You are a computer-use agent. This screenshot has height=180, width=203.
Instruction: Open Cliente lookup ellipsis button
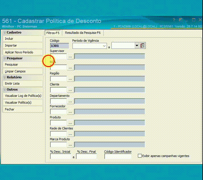click(70, 90)
